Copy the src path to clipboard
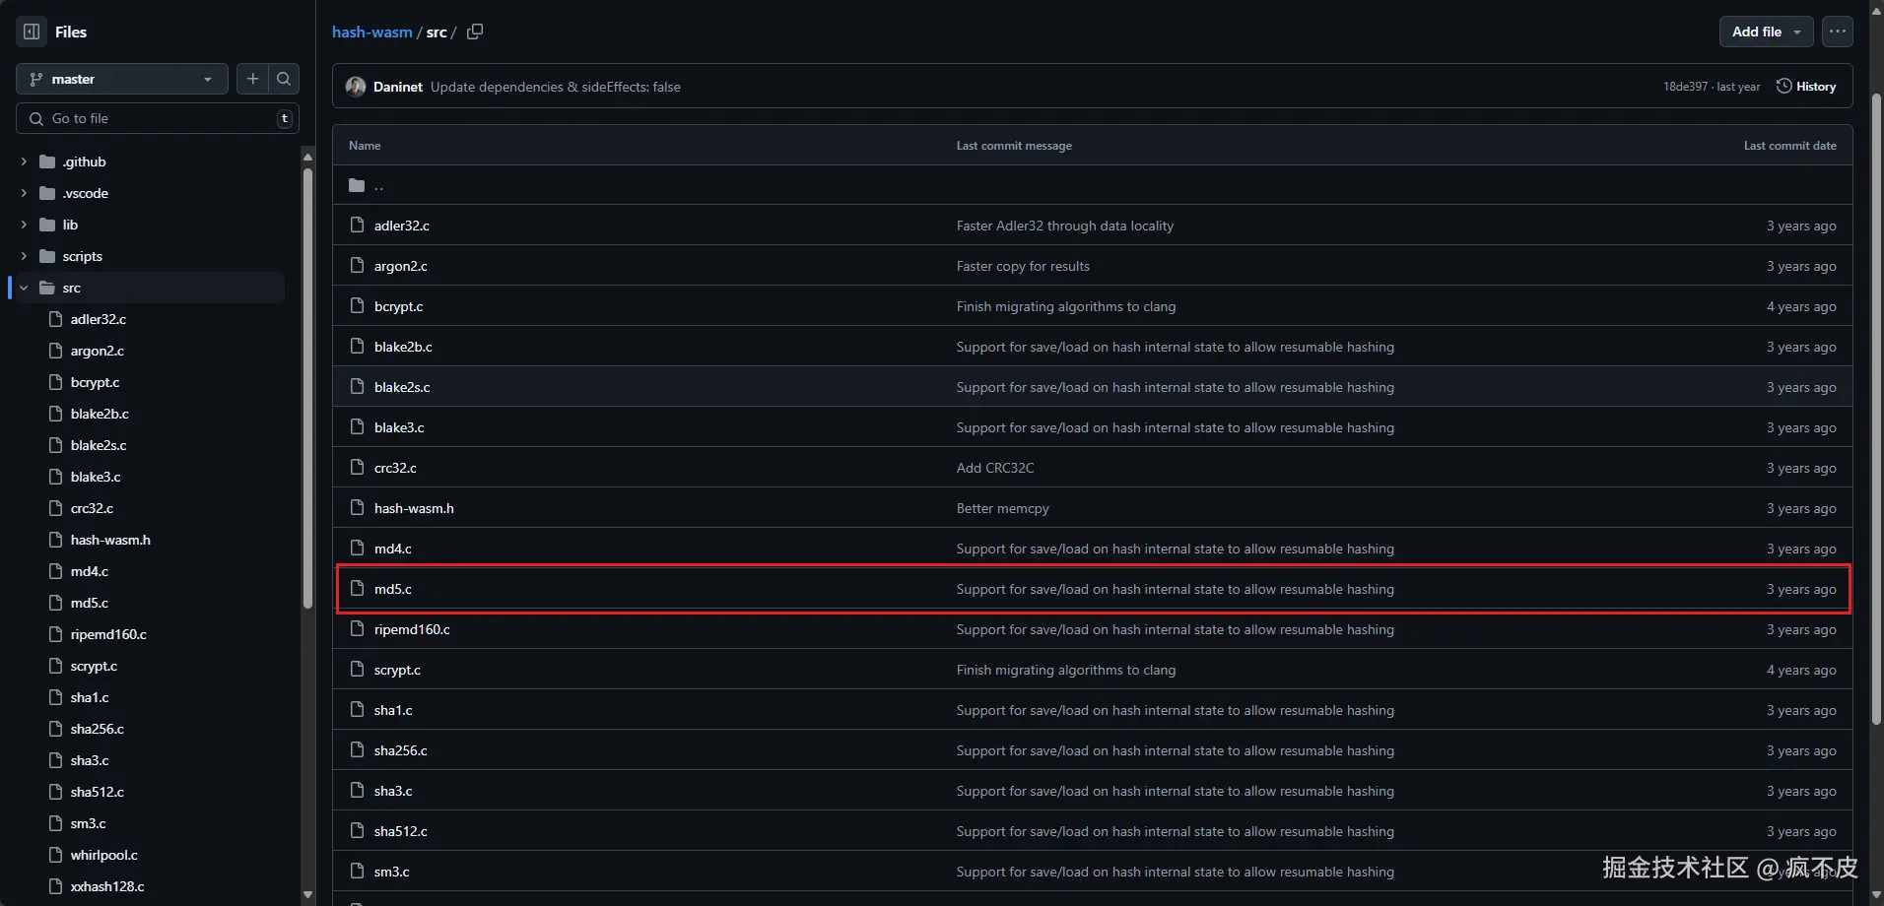 (475, 32)
